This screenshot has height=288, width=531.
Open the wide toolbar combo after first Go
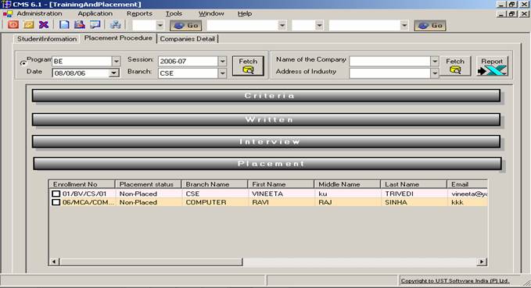pyautogui.click(x=282, y=25)
